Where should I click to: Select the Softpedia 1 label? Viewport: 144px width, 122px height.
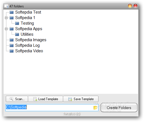click(x=25, y=18)
